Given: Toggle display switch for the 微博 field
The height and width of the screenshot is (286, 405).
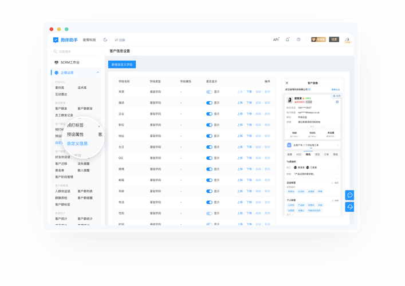Looking at the screenshot, I should pos(209,169).
